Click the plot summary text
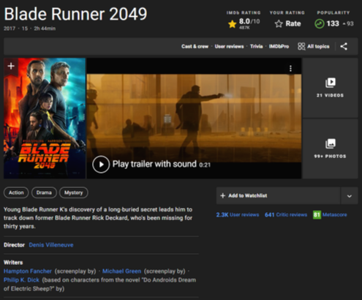Screen dimensions: 362x300 pos(98,218)
